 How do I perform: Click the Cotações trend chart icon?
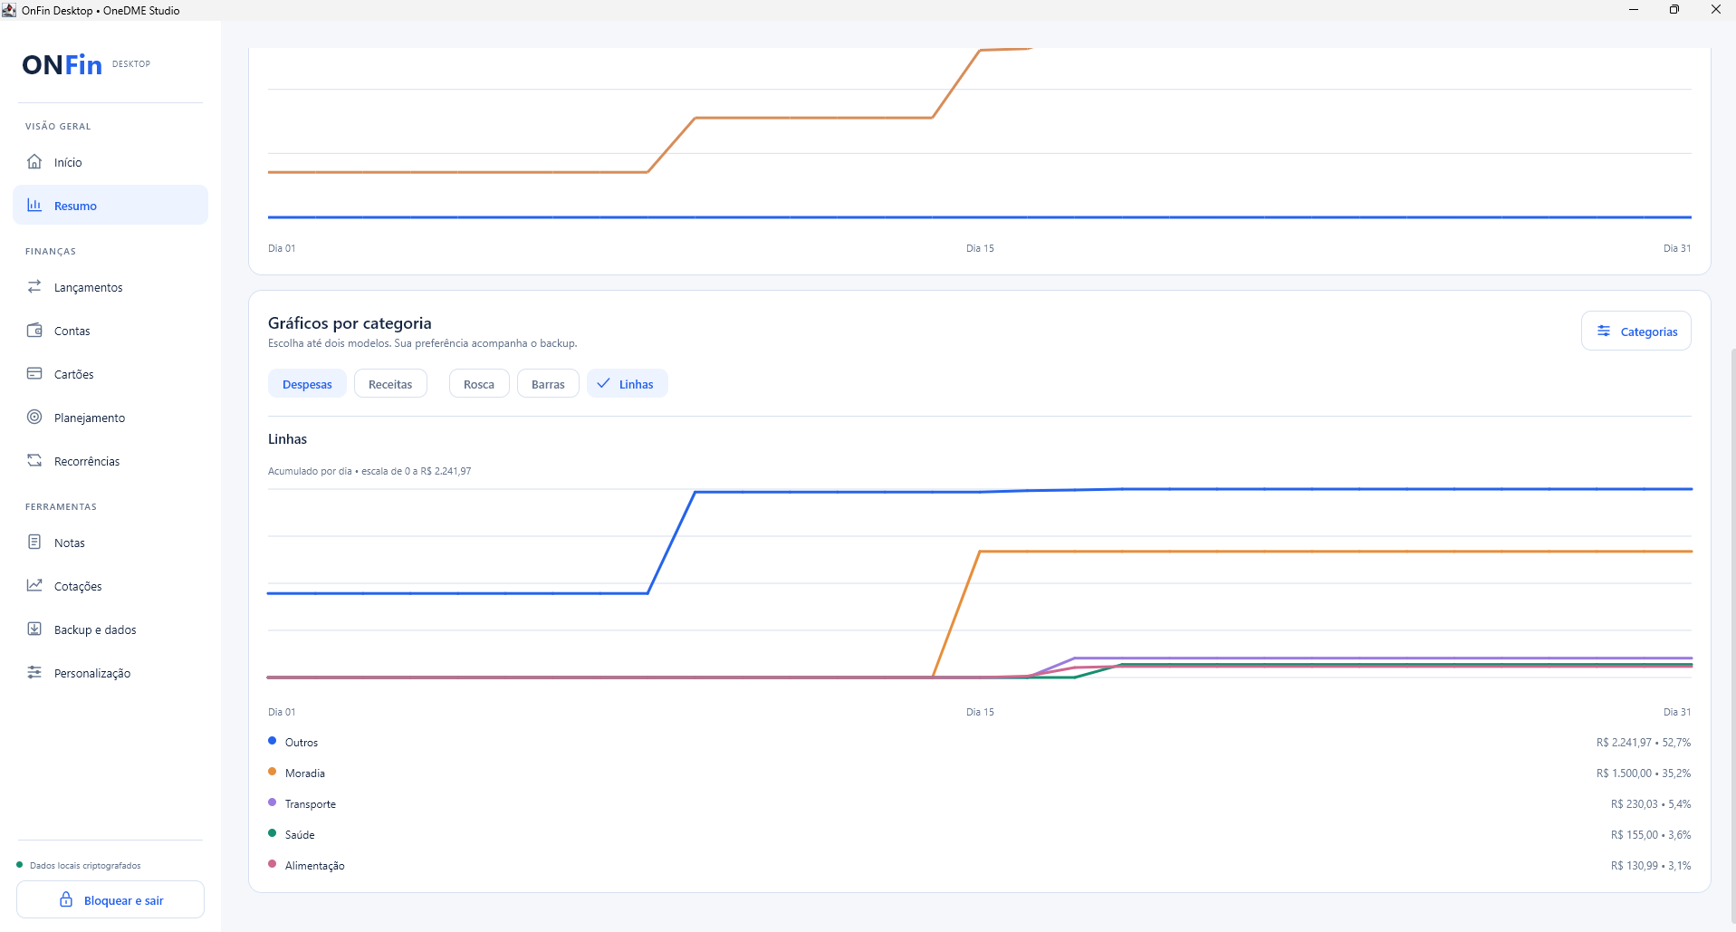pos(34,585)
